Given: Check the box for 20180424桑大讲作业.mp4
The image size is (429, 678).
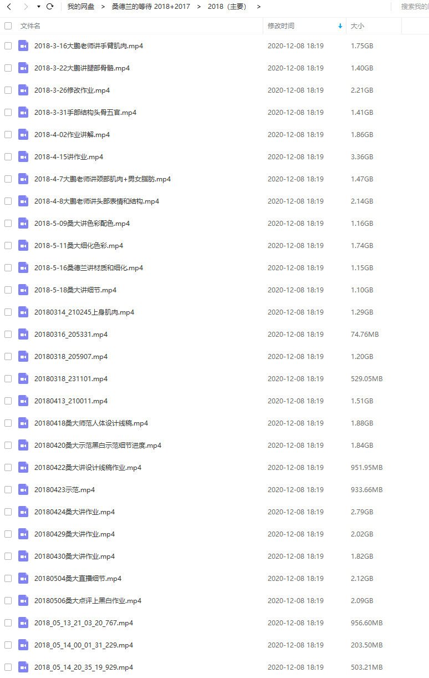Looking at the screenshot, I should pos(8,512).
